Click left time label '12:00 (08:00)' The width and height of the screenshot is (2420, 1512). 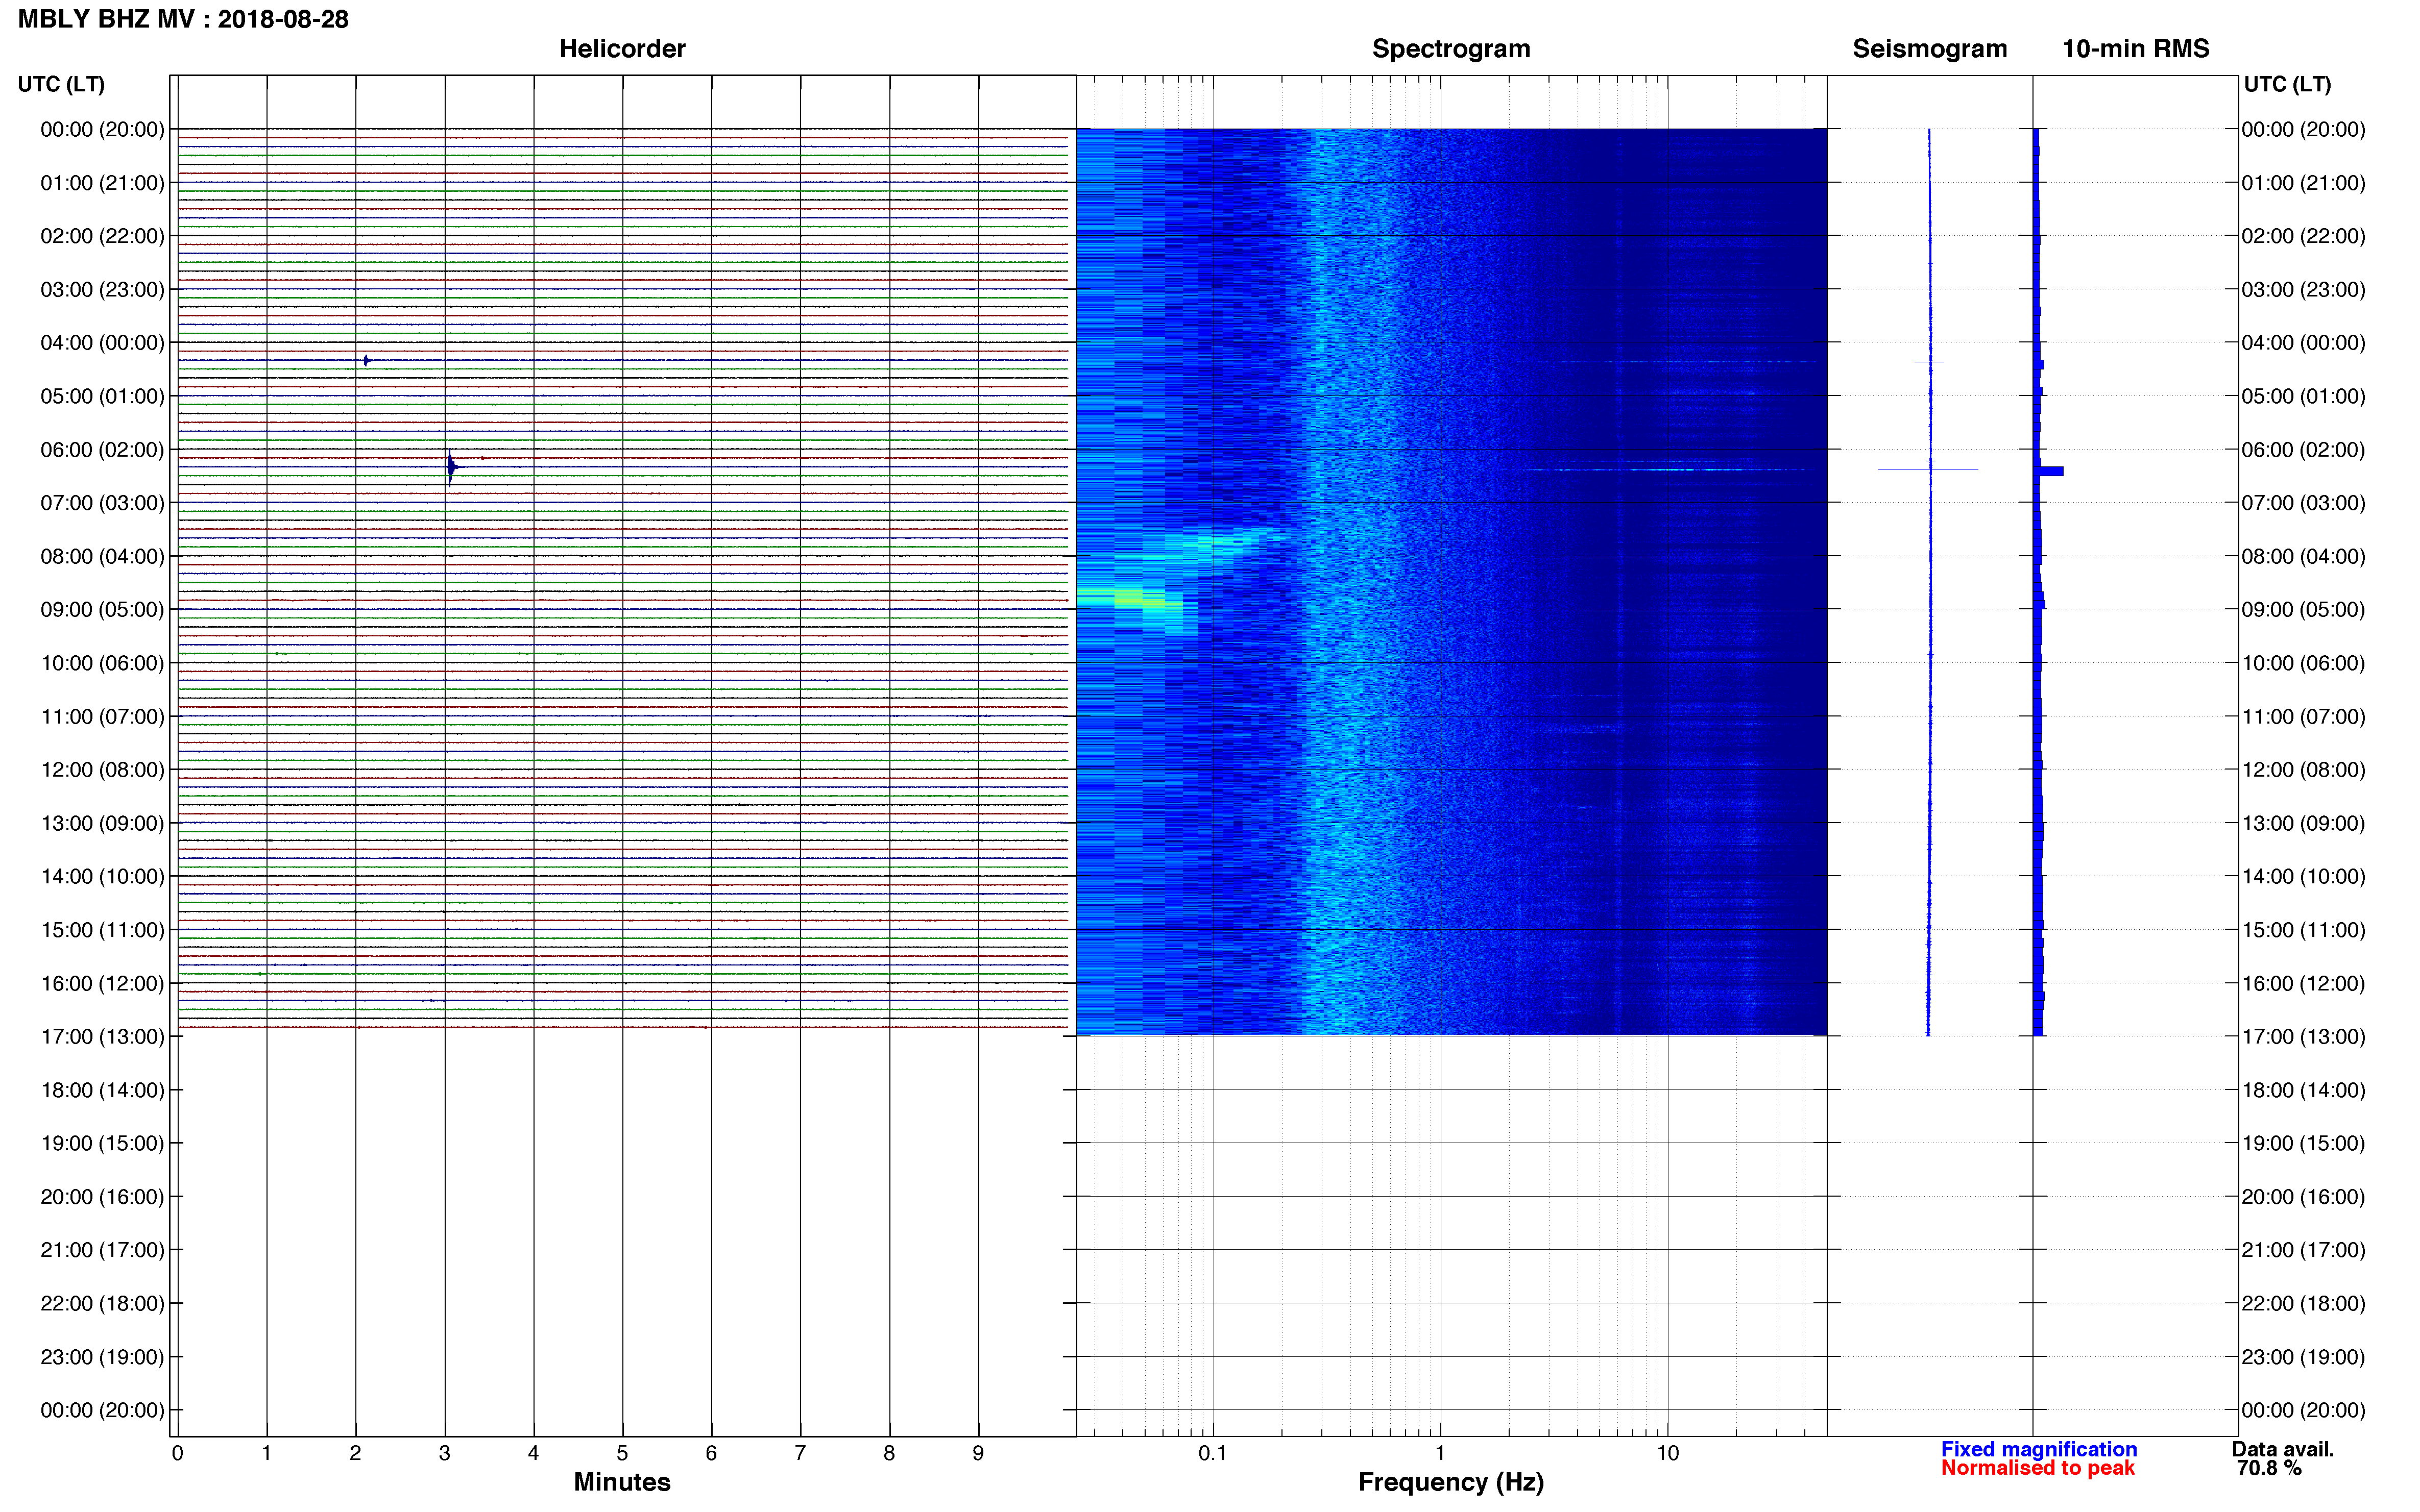pyautogui.click(x=102, y=769)
